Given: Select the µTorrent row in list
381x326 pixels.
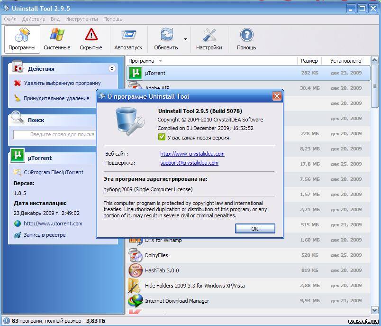Looking at the screenshot, I should click(x=248, y=73).
